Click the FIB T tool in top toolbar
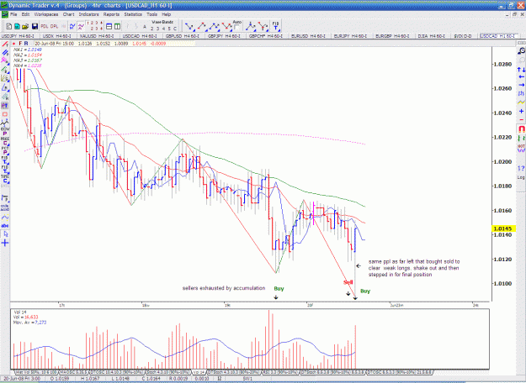The image size is (526, 383). pos(275,26)
